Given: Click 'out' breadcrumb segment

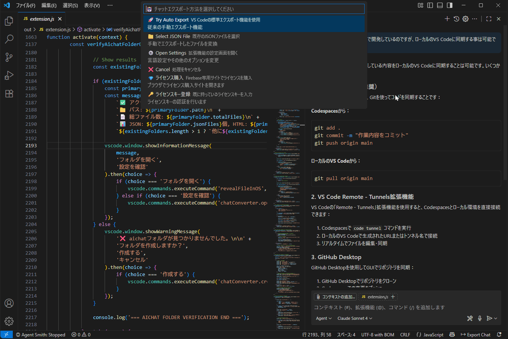Looking at the screenshot, I should pos(28,29).
